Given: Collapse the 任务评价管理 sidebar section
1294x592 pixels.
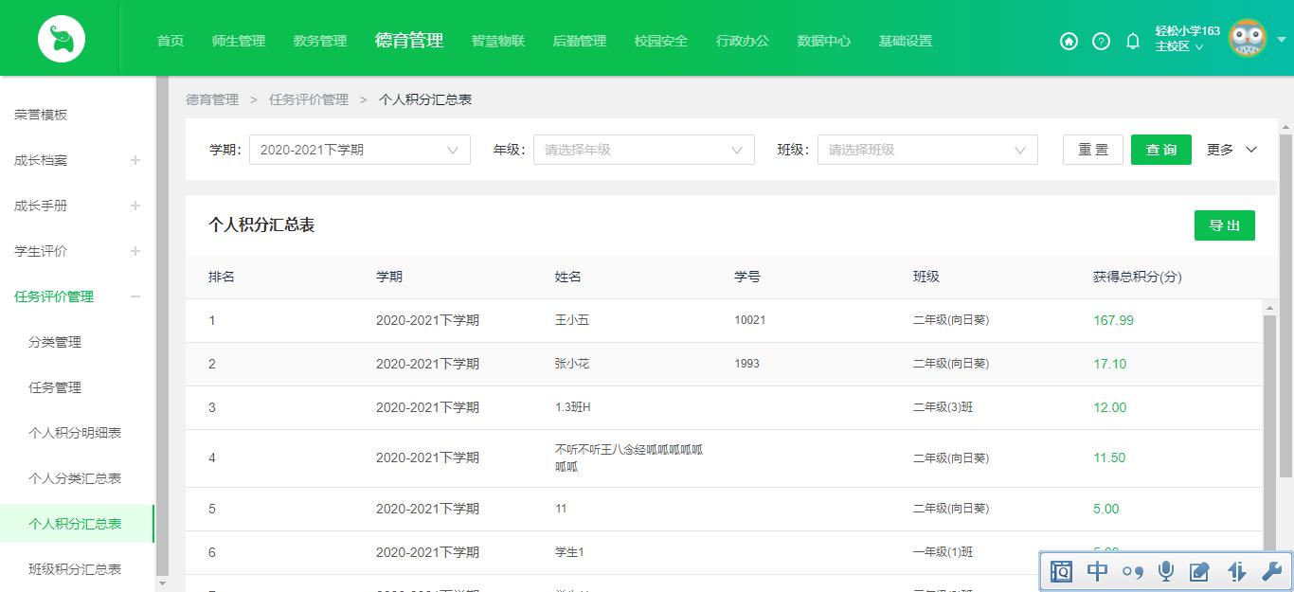Looking at the screenshot, I should click(135, 296).
